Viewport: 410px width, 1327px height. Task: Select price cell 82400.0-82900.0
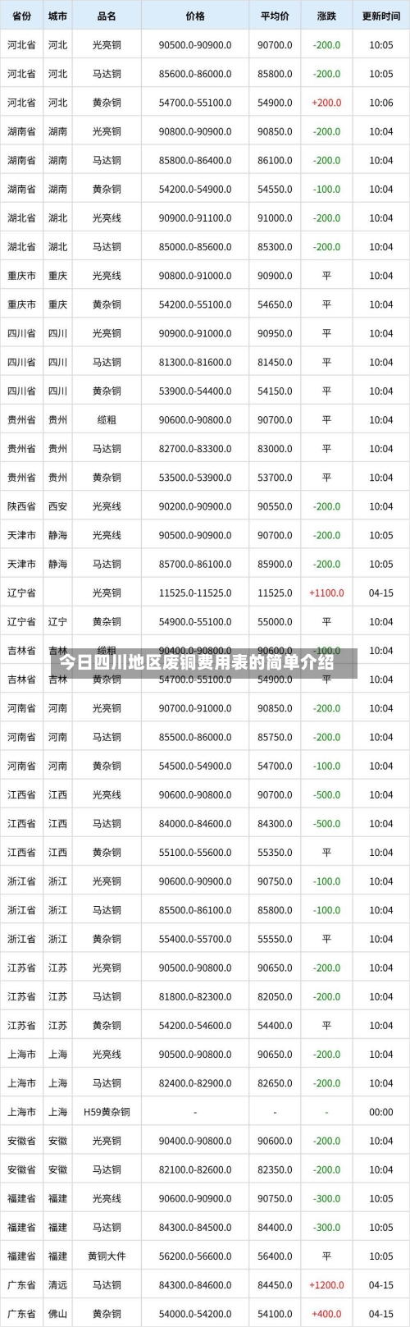195,1083
